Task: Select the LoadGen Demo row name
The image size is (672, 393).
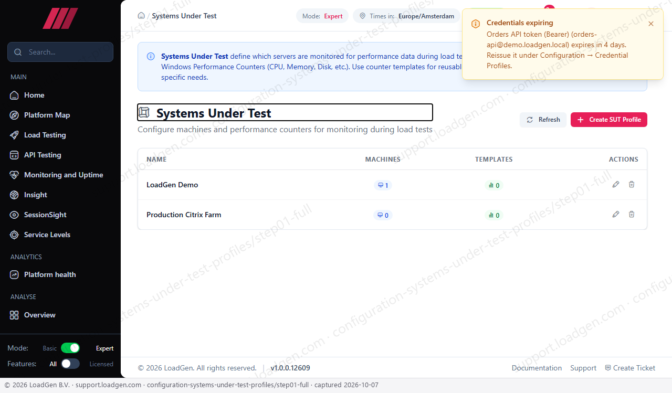Action: click(172, 185)
